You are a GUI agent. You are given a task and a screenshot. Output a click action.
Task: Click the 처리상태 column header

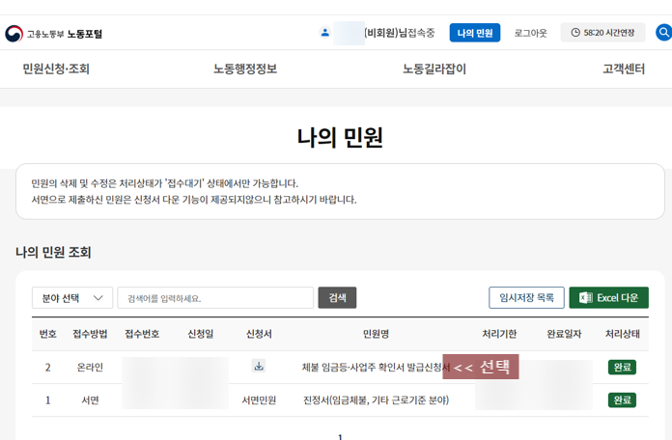[x=623, y=334]
